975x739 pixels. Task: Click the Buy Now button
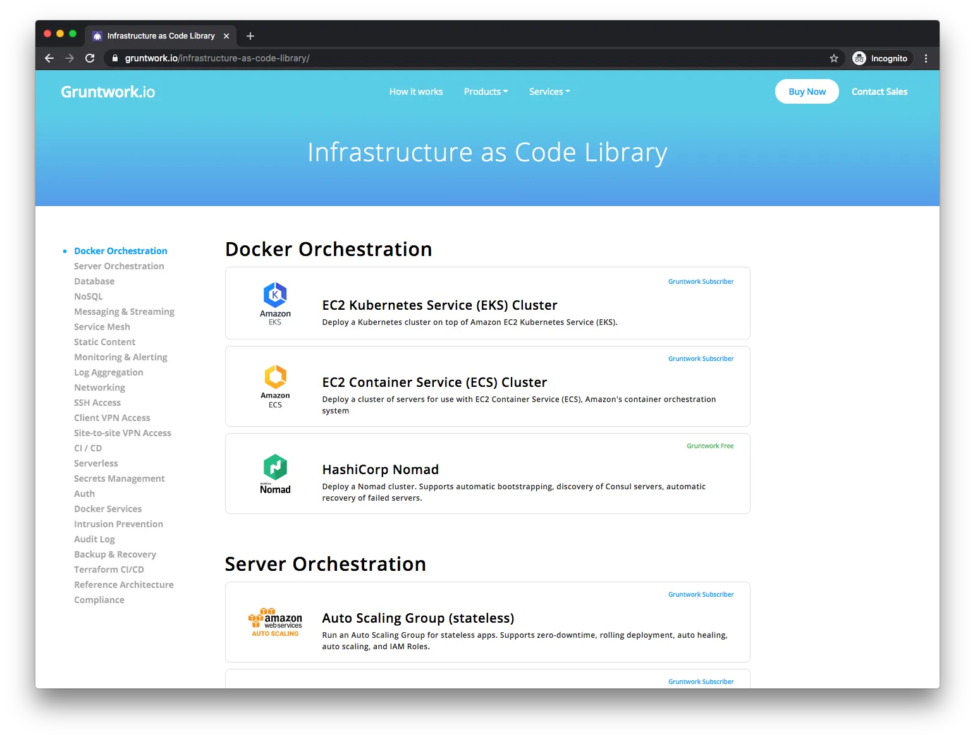(807, 92)
